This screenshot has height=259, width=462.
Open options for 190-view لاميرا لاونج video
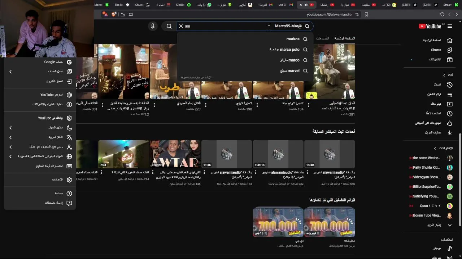point(206,105)
